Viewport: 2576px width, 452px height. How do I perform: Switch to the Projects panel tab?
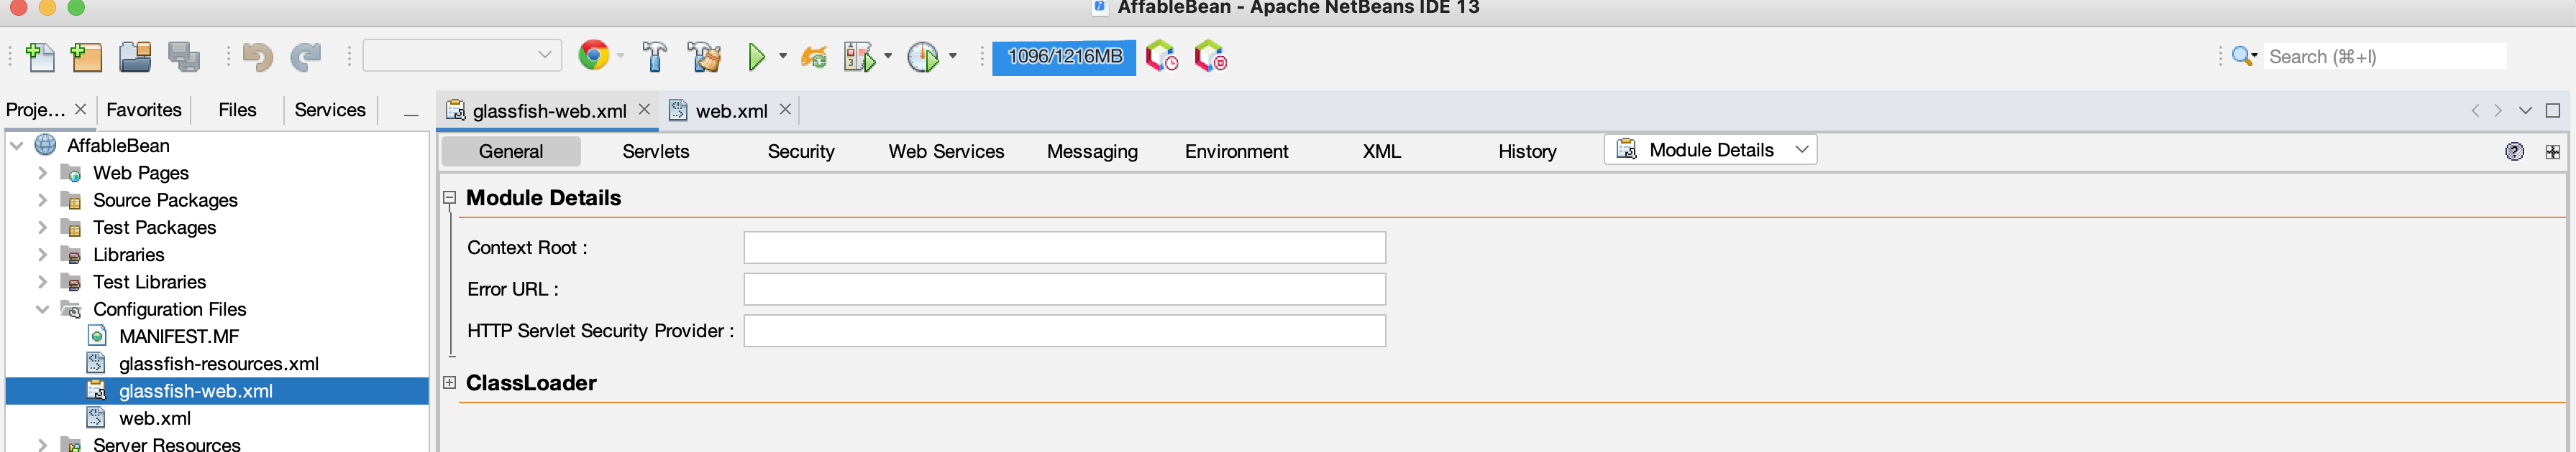coord(36,110)
